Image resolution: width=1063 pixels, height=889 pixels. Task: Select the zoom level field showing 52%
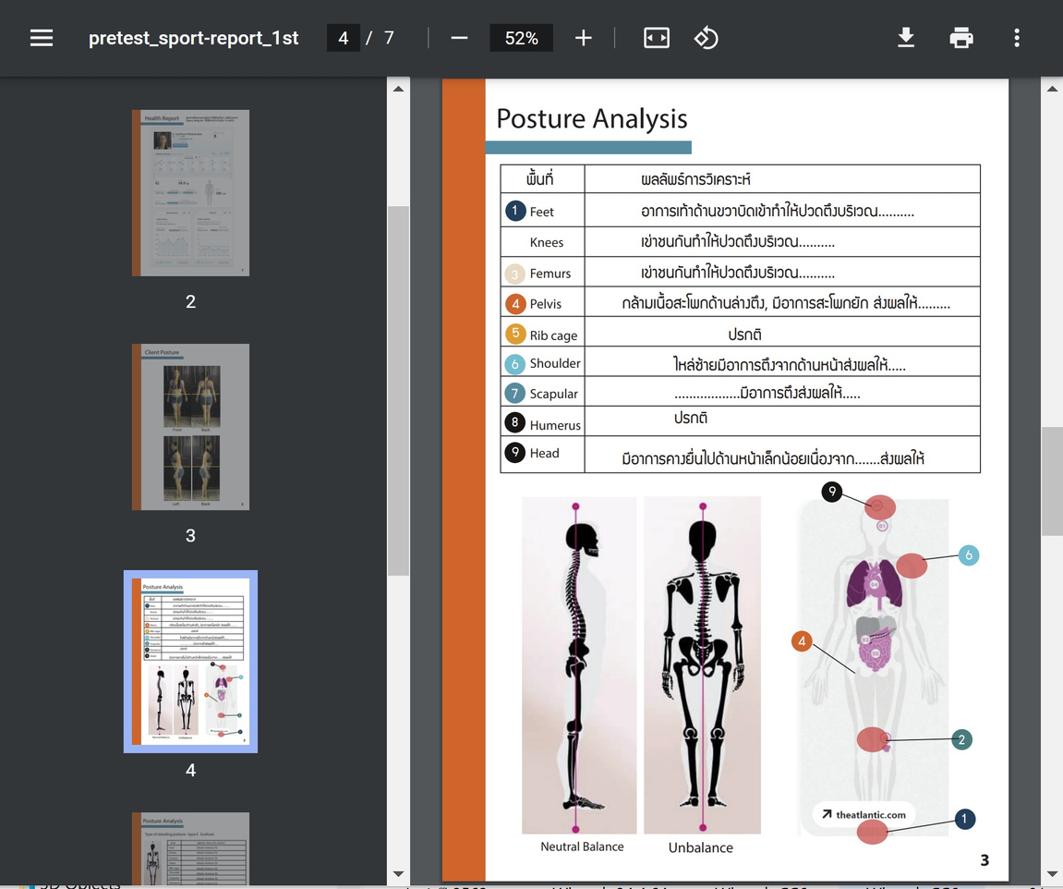coord(521,38)
